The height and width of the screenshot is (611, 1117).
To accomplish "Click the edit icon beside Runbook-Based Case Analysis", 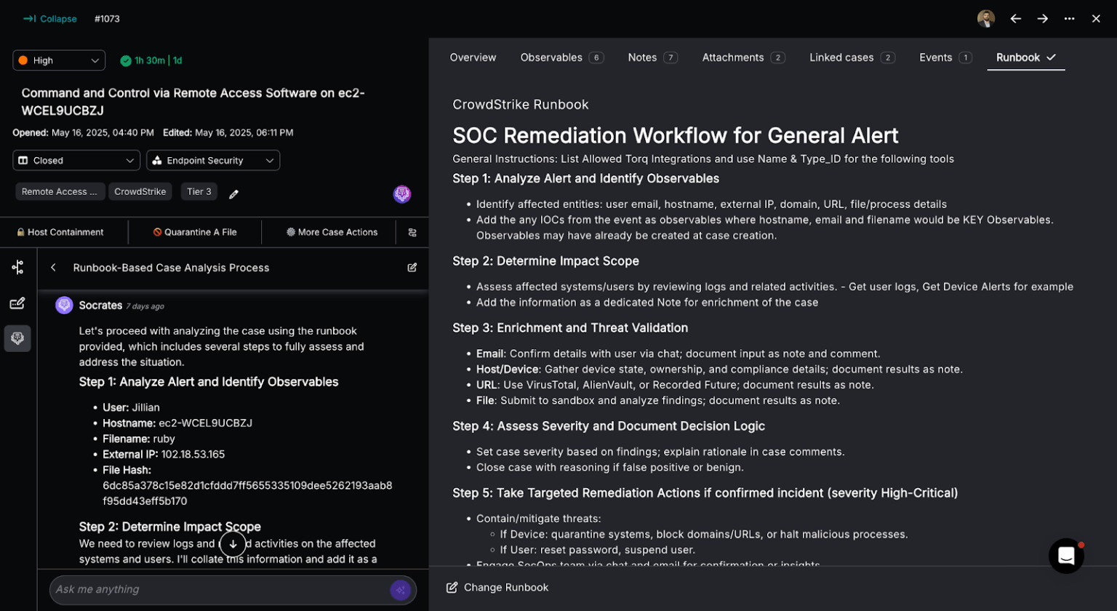I will (x=412, y=268).
